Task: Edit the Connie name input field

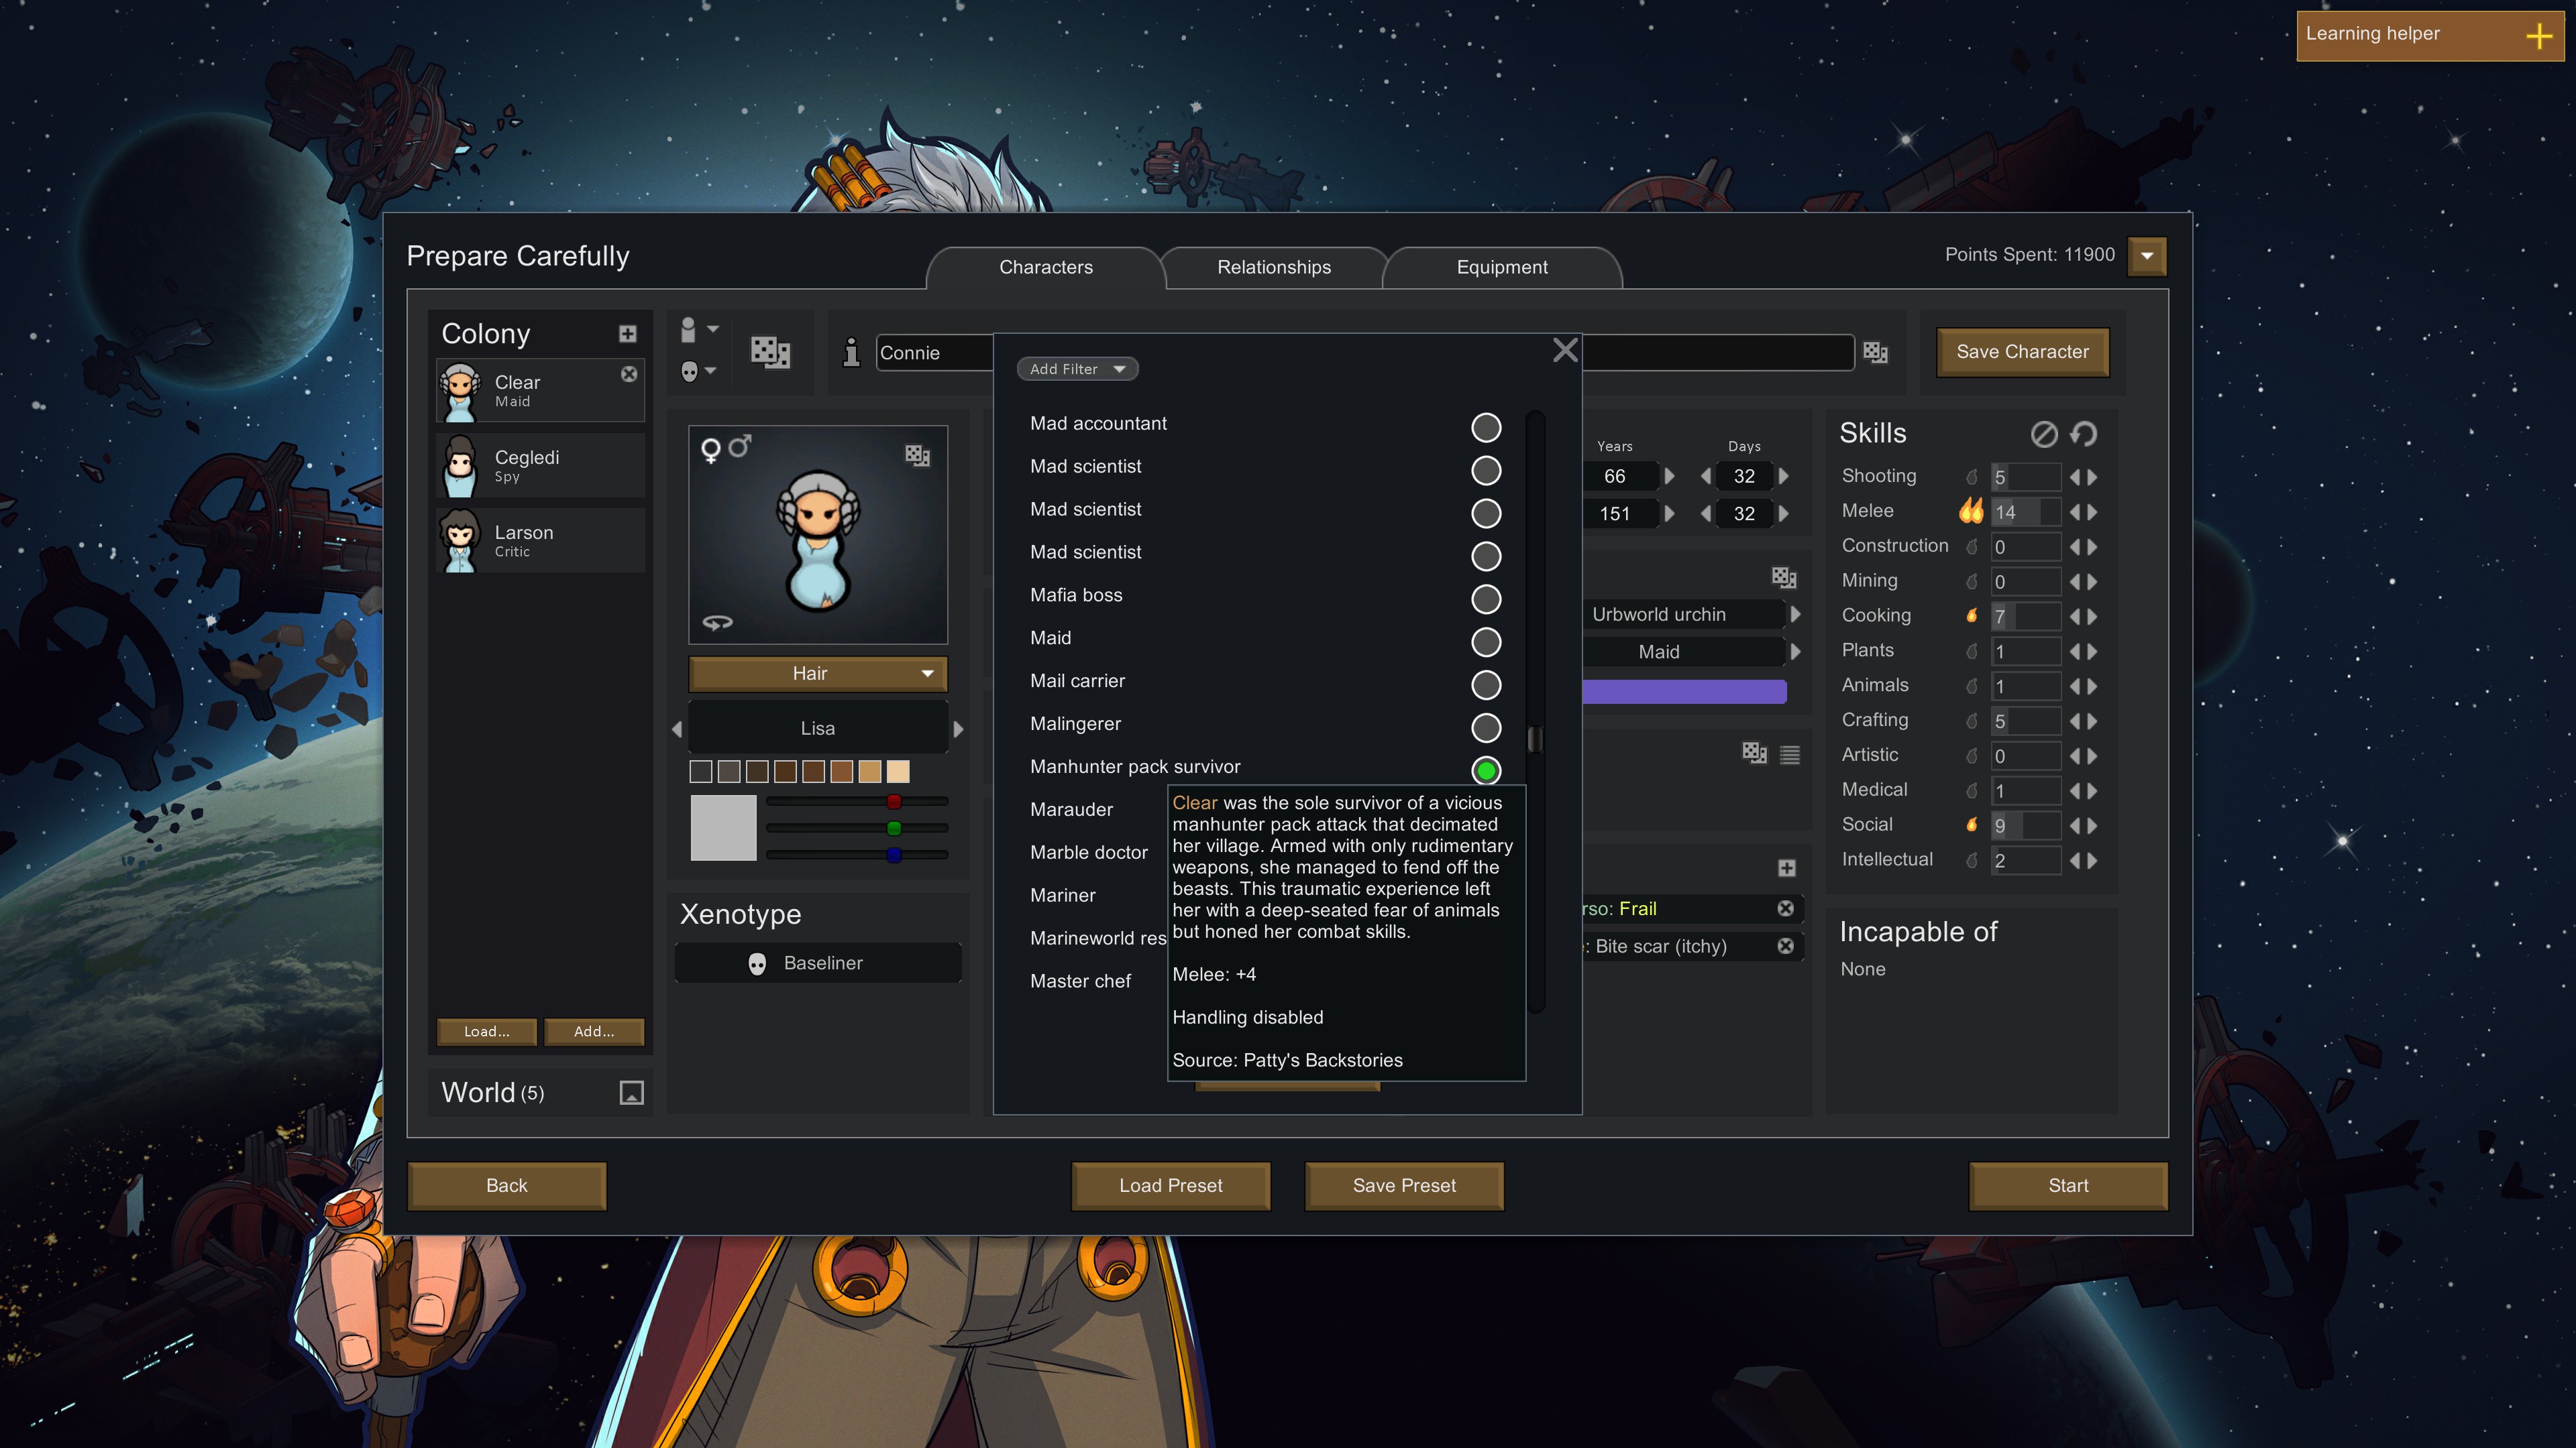Action: (935, 353)
